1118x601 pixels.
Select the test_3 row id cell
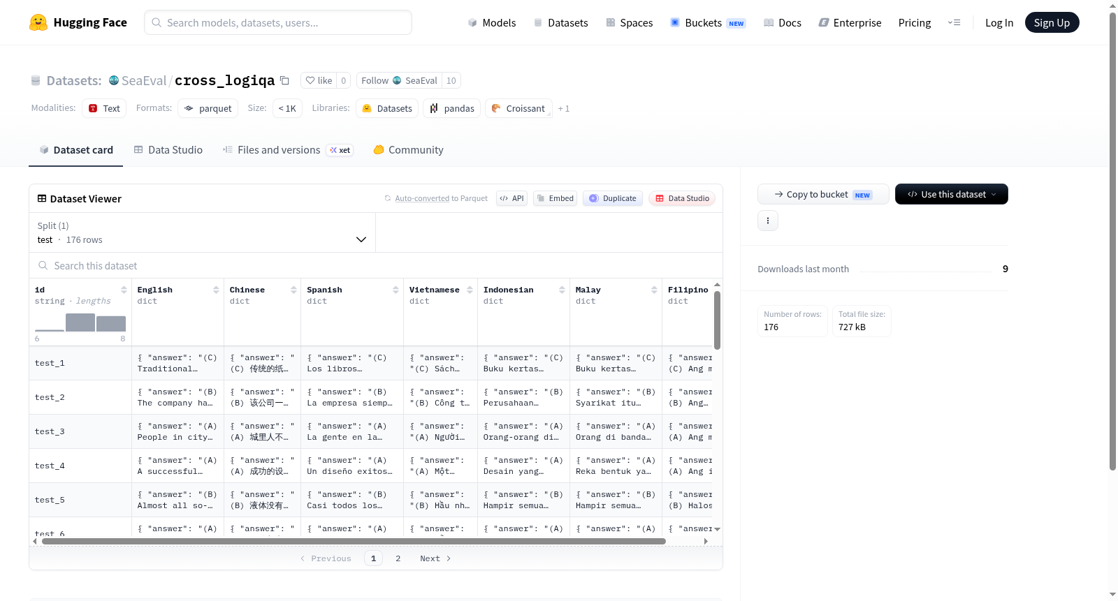pos(80,431)
